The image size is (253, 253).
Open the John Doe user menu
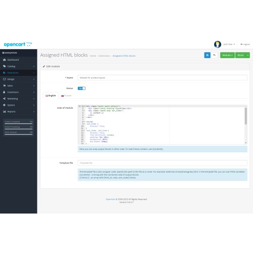pyautogui.click(x=229, y=45)
